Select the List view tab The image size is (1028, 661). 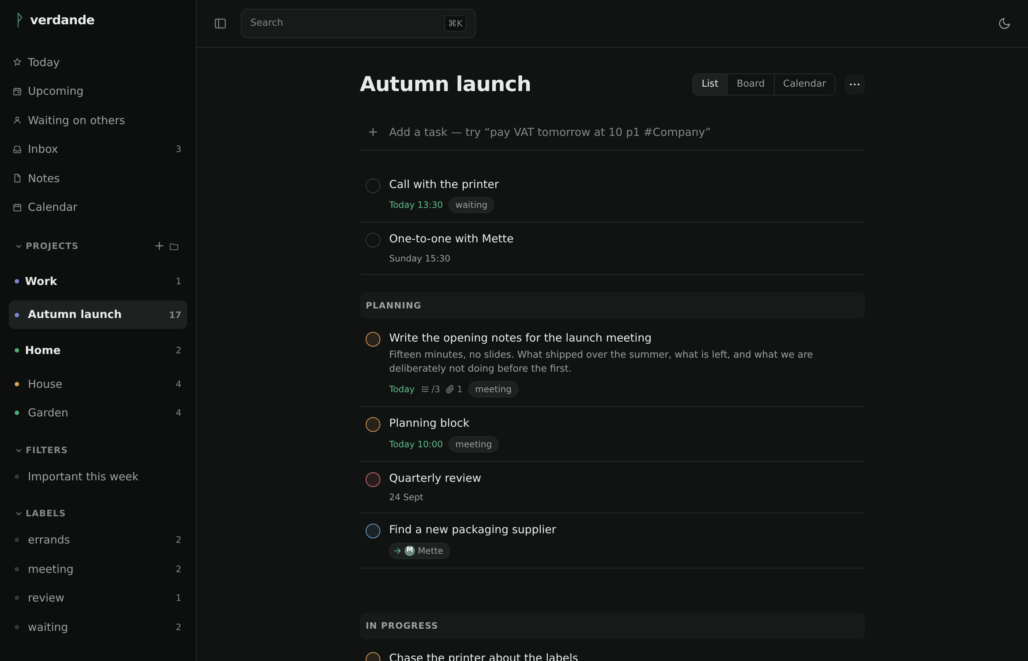click(x=710, y=84)
